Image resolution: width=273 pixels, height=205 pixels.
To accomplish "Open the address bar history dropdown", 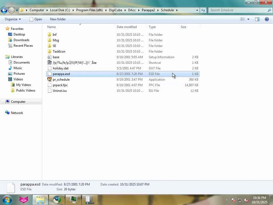I will point(197,10).
